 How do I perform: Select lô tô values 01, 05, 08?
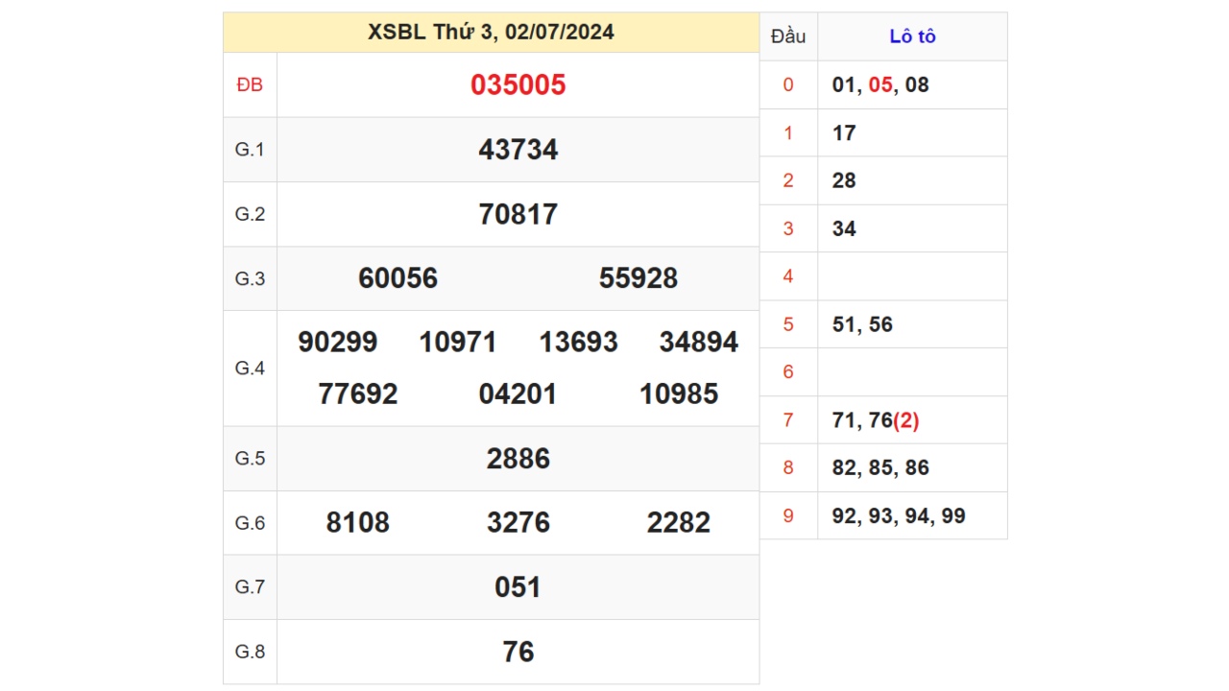click(x=880, y=84)
